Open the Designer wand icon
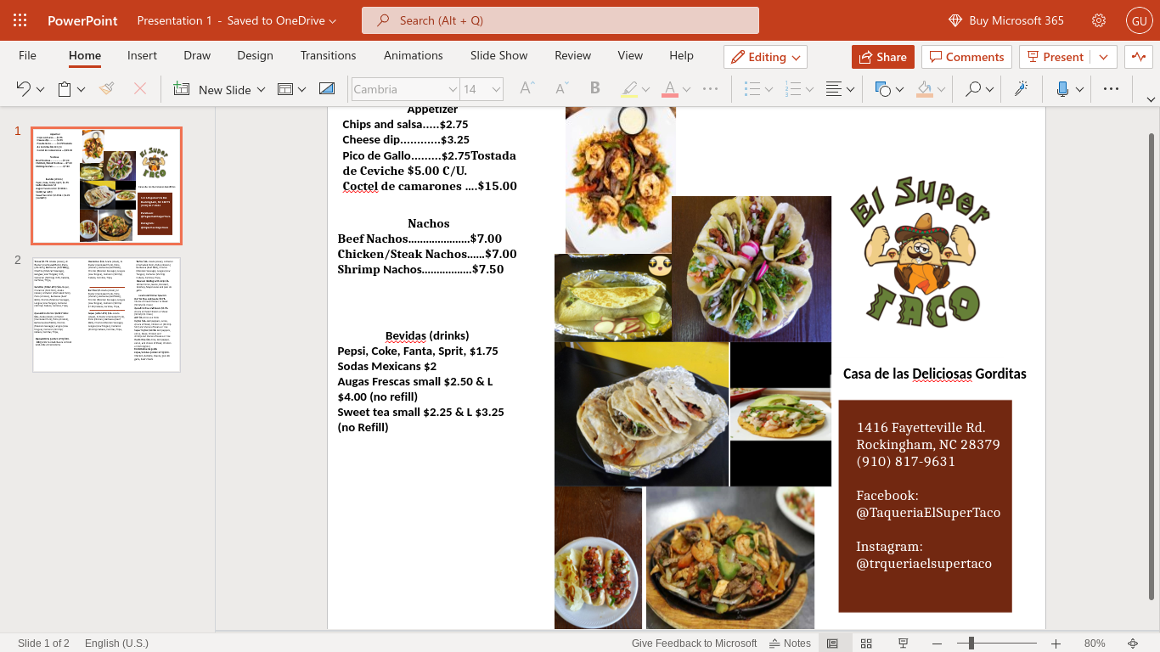 coord(1022,89)
